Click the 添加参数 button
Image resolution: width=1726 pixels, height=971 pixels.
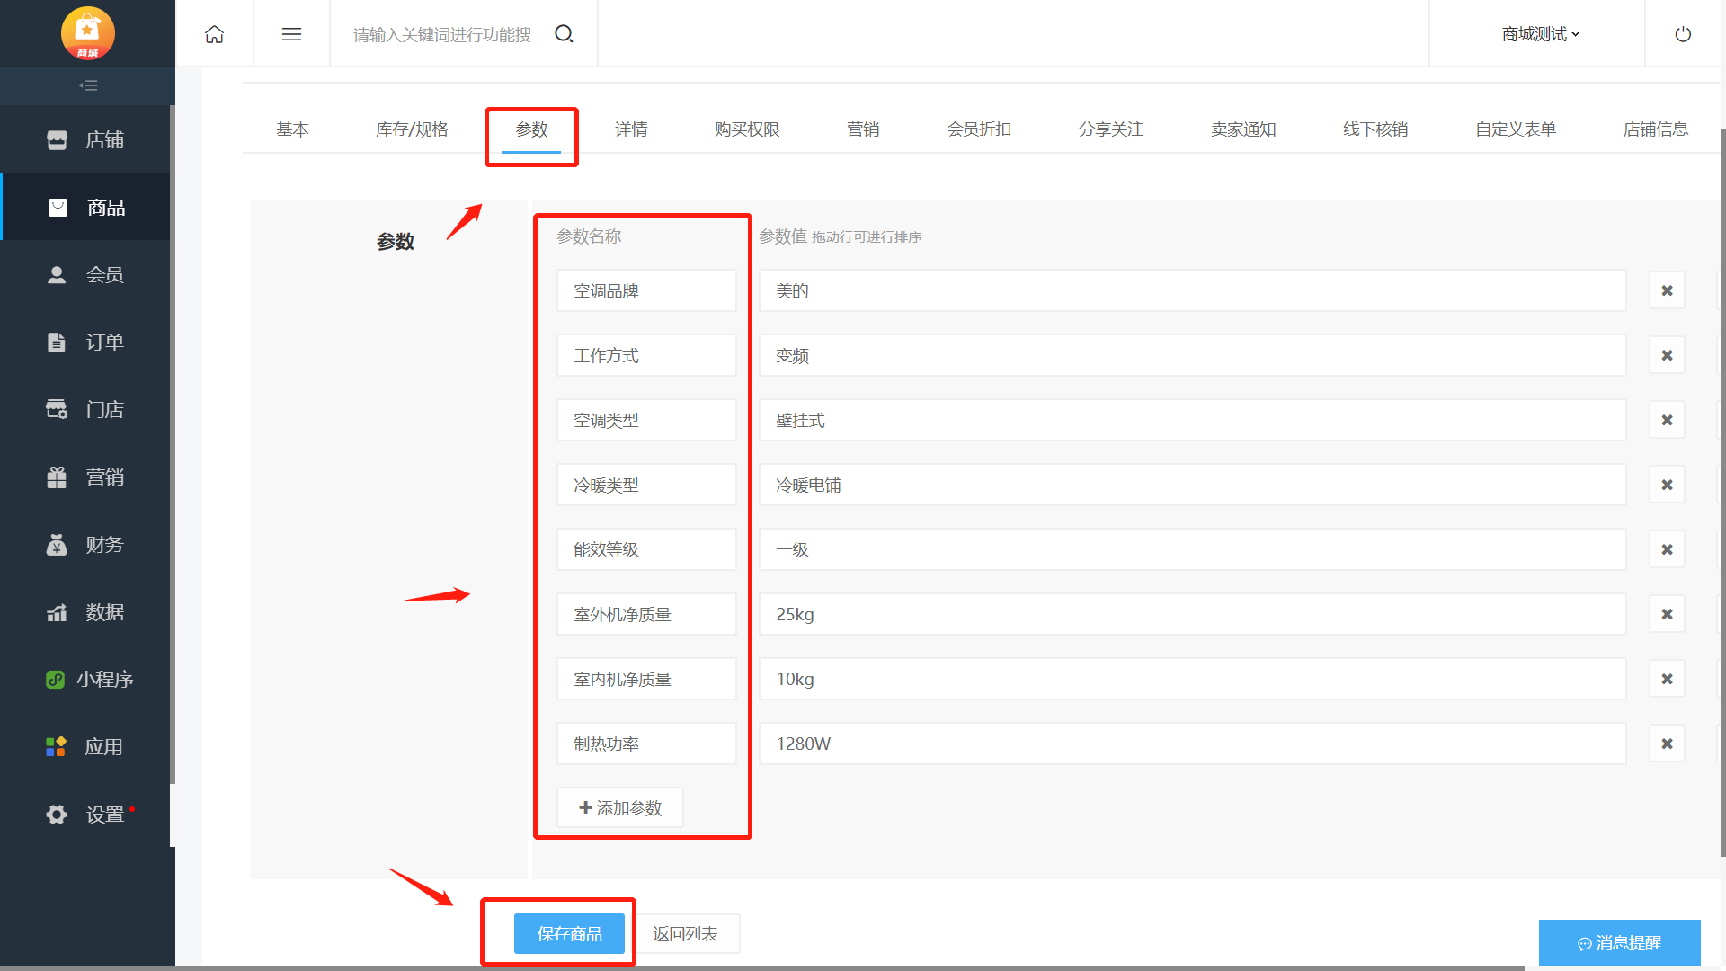620,807
